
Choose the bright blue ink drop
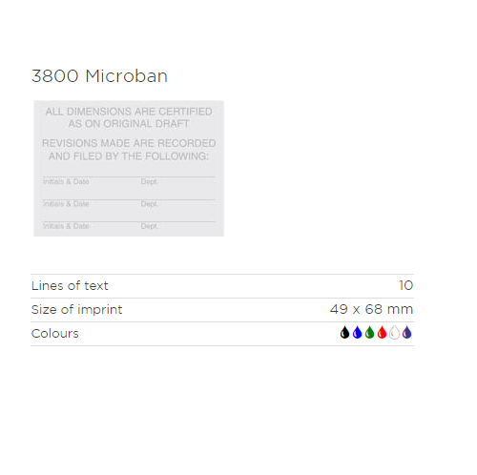pos(357,333)
